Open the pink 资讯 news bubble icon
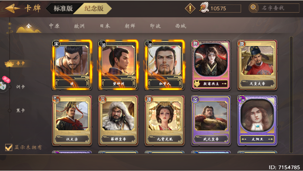The width and height of the screenshot is (303, 171). (x=6, y=79)
